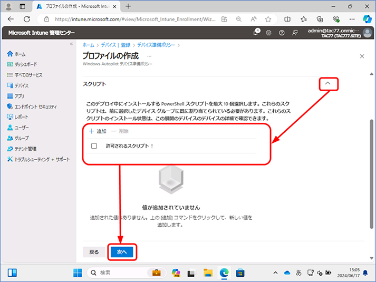Screen dimensions: 376x282
Task: Collapse the sidebar with double chevron
Action: click(71, 44)
